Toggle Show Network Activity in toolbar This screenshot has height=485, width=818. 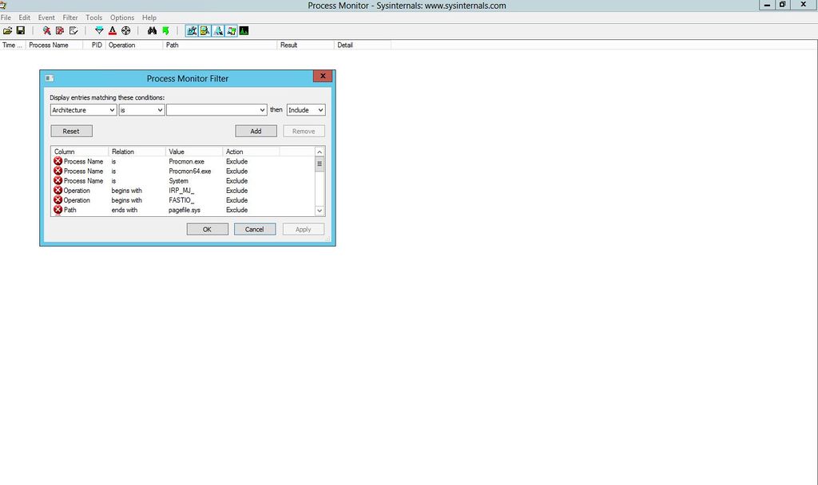pos(218,30)
